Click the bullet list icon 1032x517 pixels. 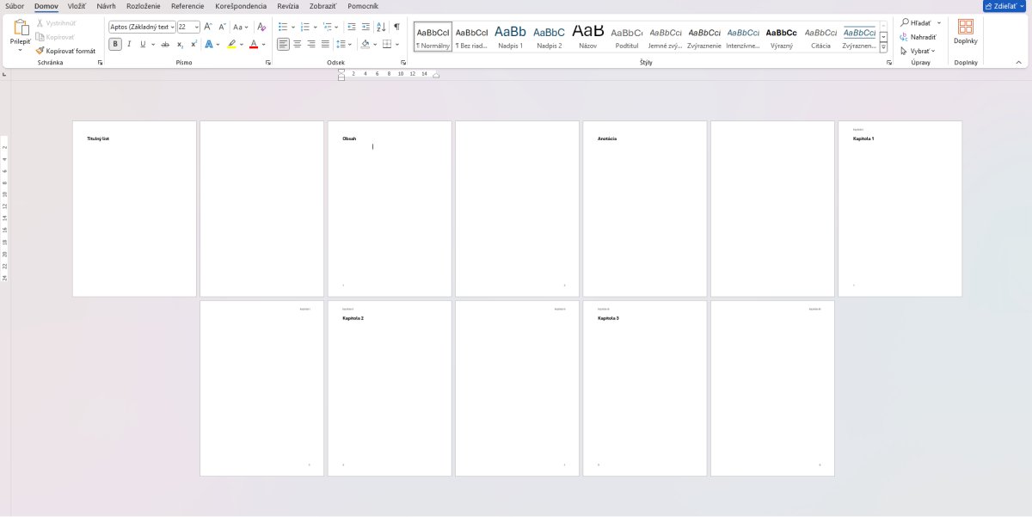click(x=282, y=27)
